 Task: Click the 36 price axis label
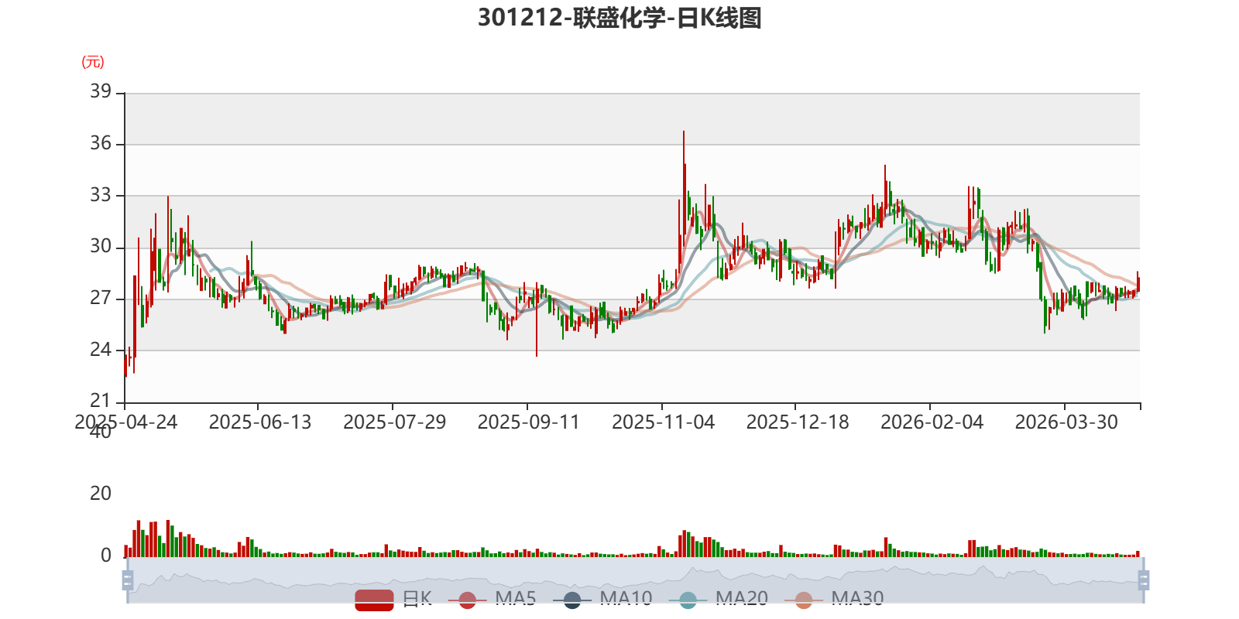pos(101,143)
